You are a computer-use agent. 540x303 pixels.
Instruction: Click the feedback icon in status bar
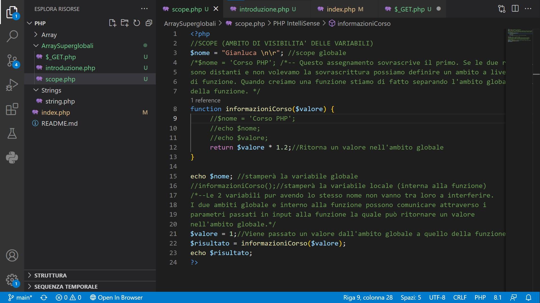click(514, 297)
